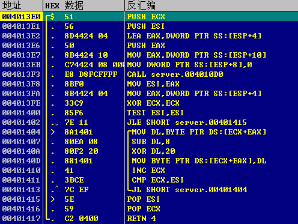
Task: Click the XOR ECX,ECX instruction
Action: click(153, 103)
